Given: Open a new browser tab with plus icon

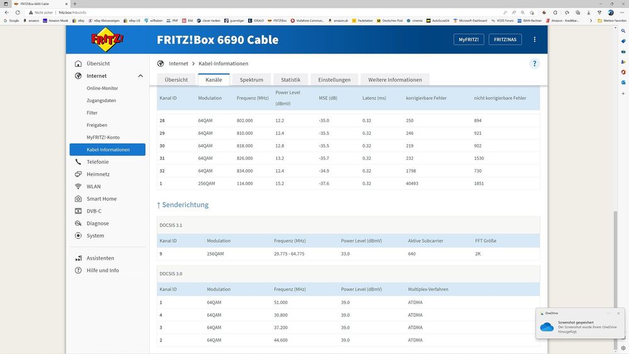Looking at the screenshot, I should 75,4.
